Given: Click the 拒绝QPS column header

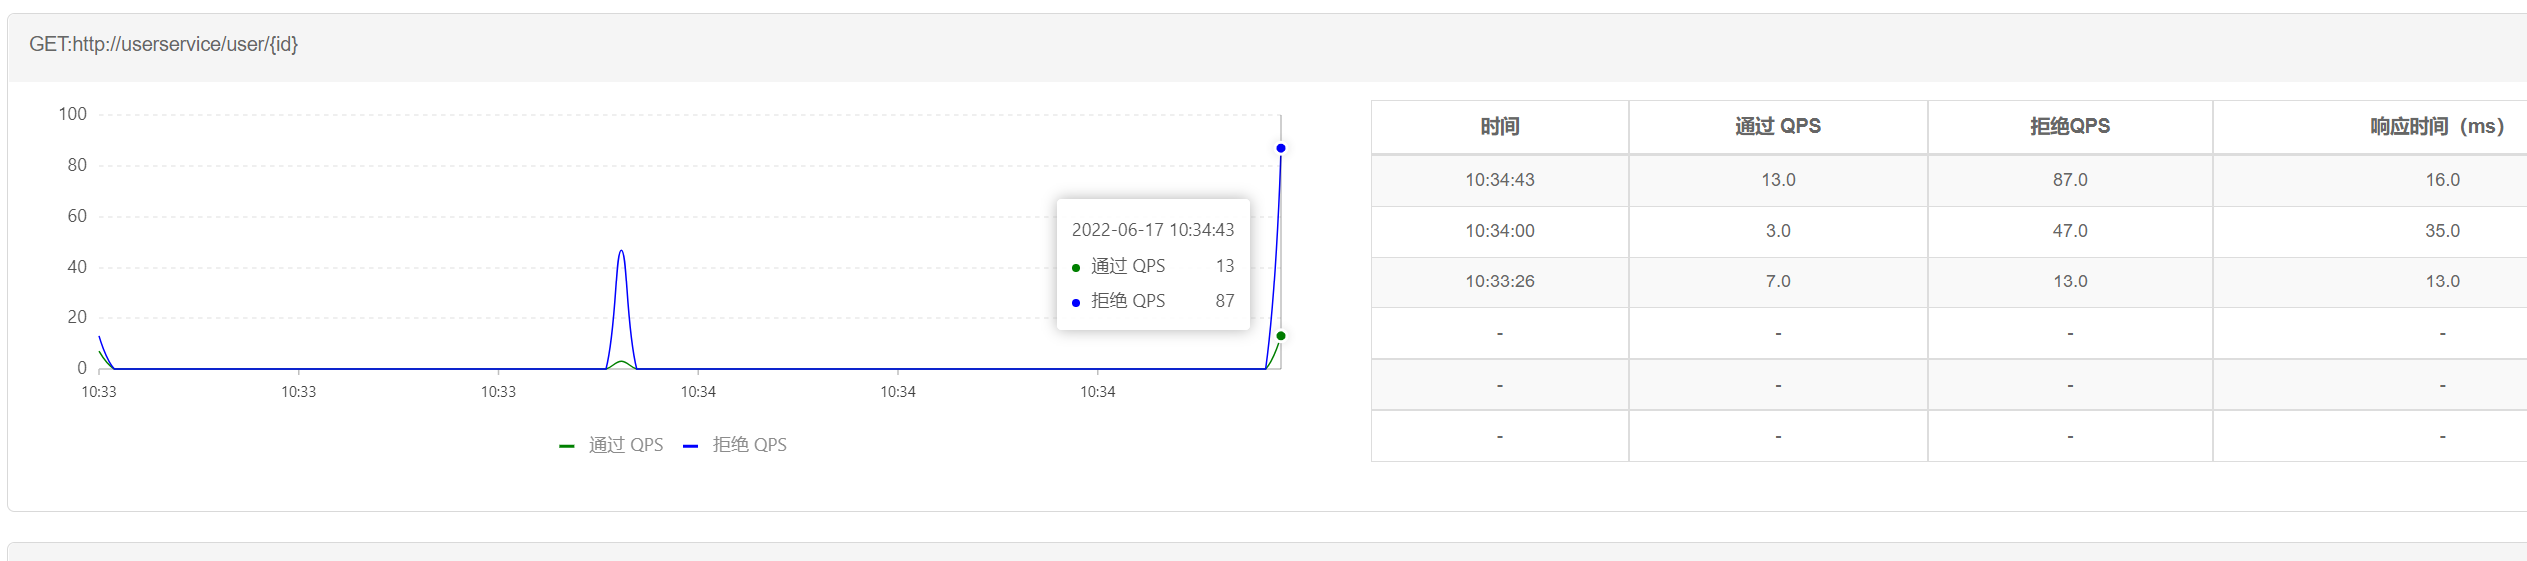Looking at the screenshot, I should tap(2070, 127).
